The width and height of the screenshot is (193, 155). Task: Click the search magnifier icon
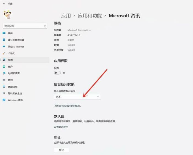coord(45,26)
